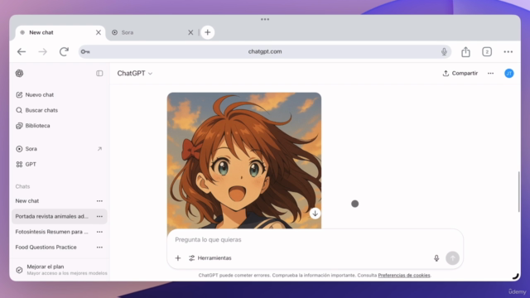Image resolution: width=530 pixels, height=298 pixels.
Task: Click the three dots atop the window
Action: (265, 19)
